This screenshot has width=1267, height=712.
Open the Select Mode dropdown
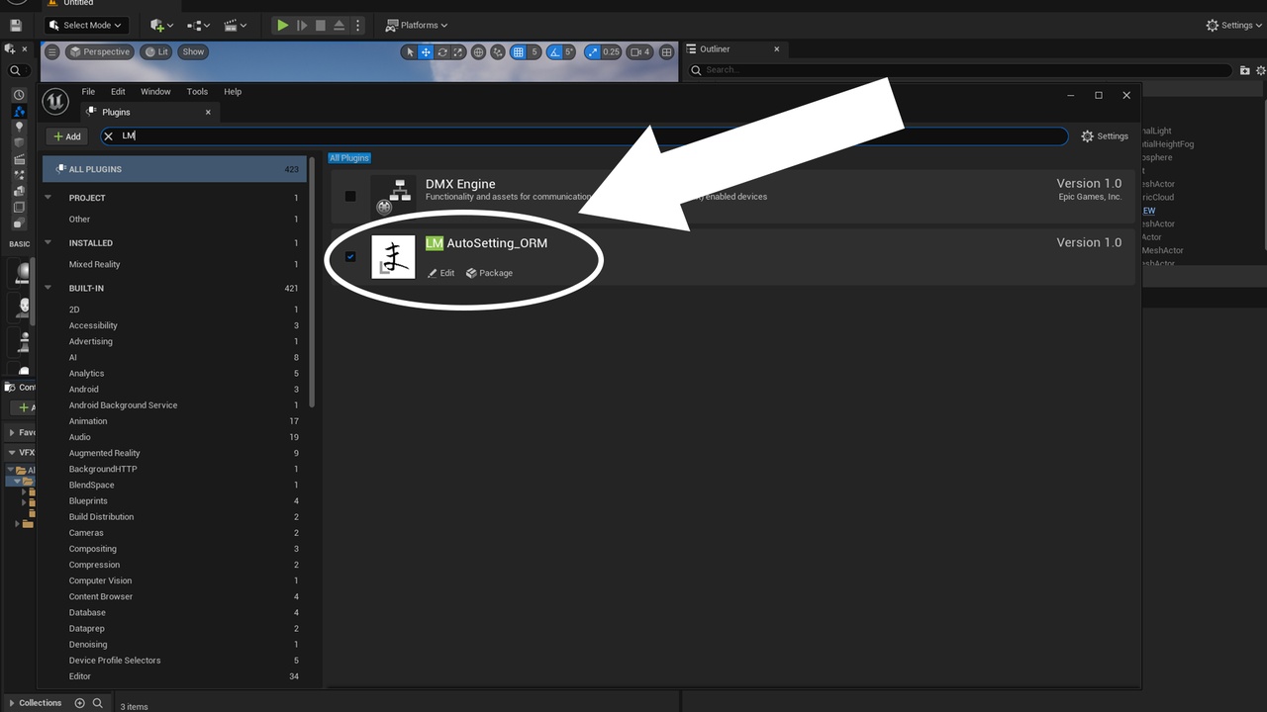85,25
